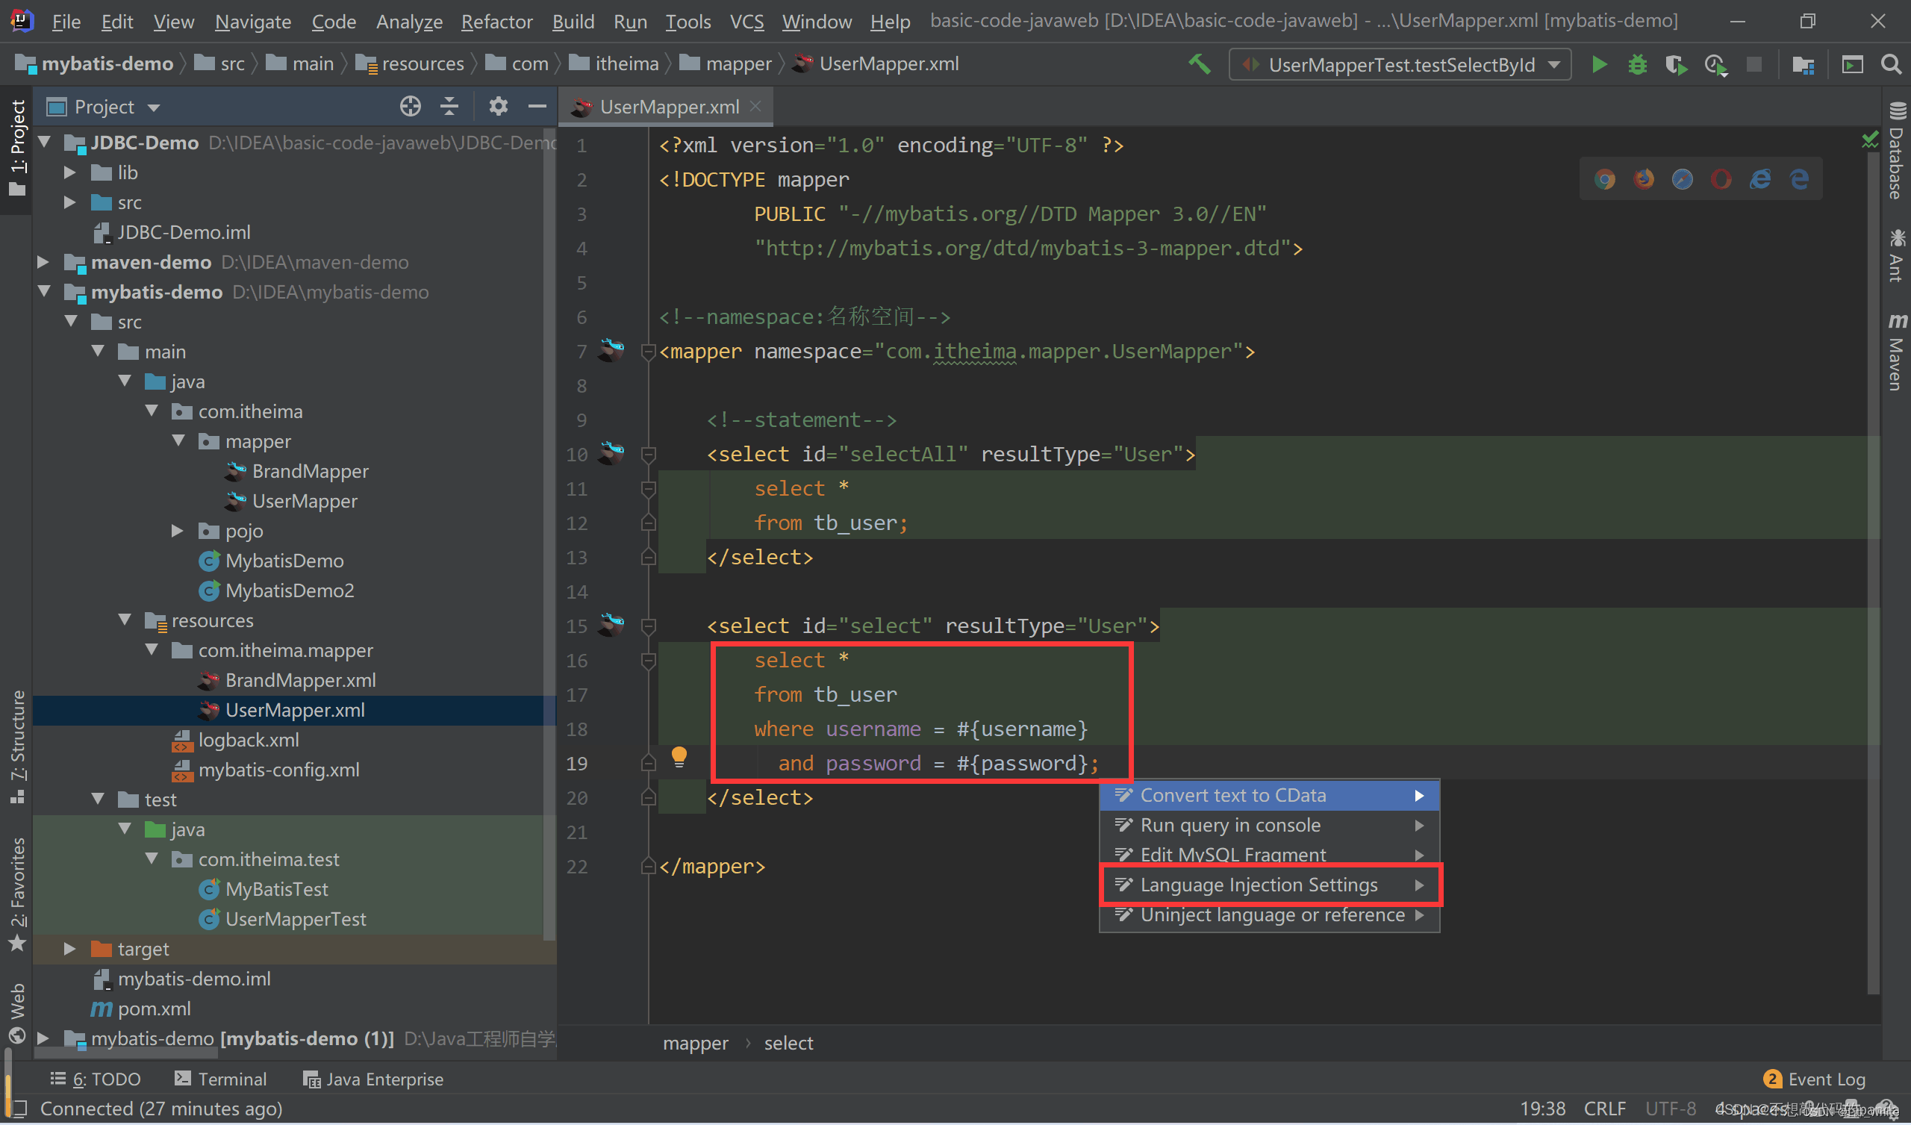1911x1125 pixels.
Task: Open the Database side tool window
Action: coord(1896,150)
